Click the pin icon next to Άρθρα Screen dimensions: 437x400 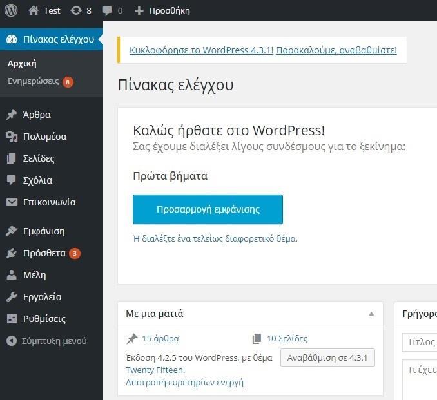point(12,115)
